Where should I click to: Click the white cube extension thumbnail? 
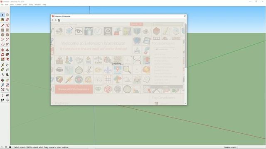[x=108, y=31]
